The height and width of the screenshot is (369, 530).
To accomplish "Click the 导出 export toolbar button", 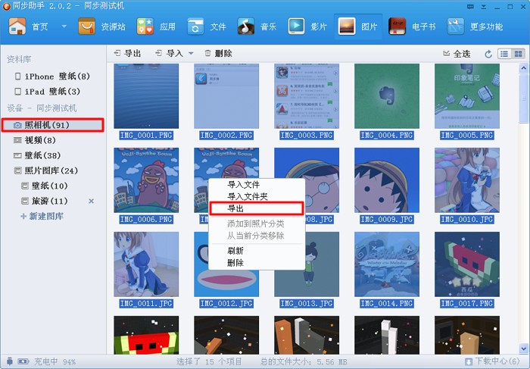I will (127, 54).
